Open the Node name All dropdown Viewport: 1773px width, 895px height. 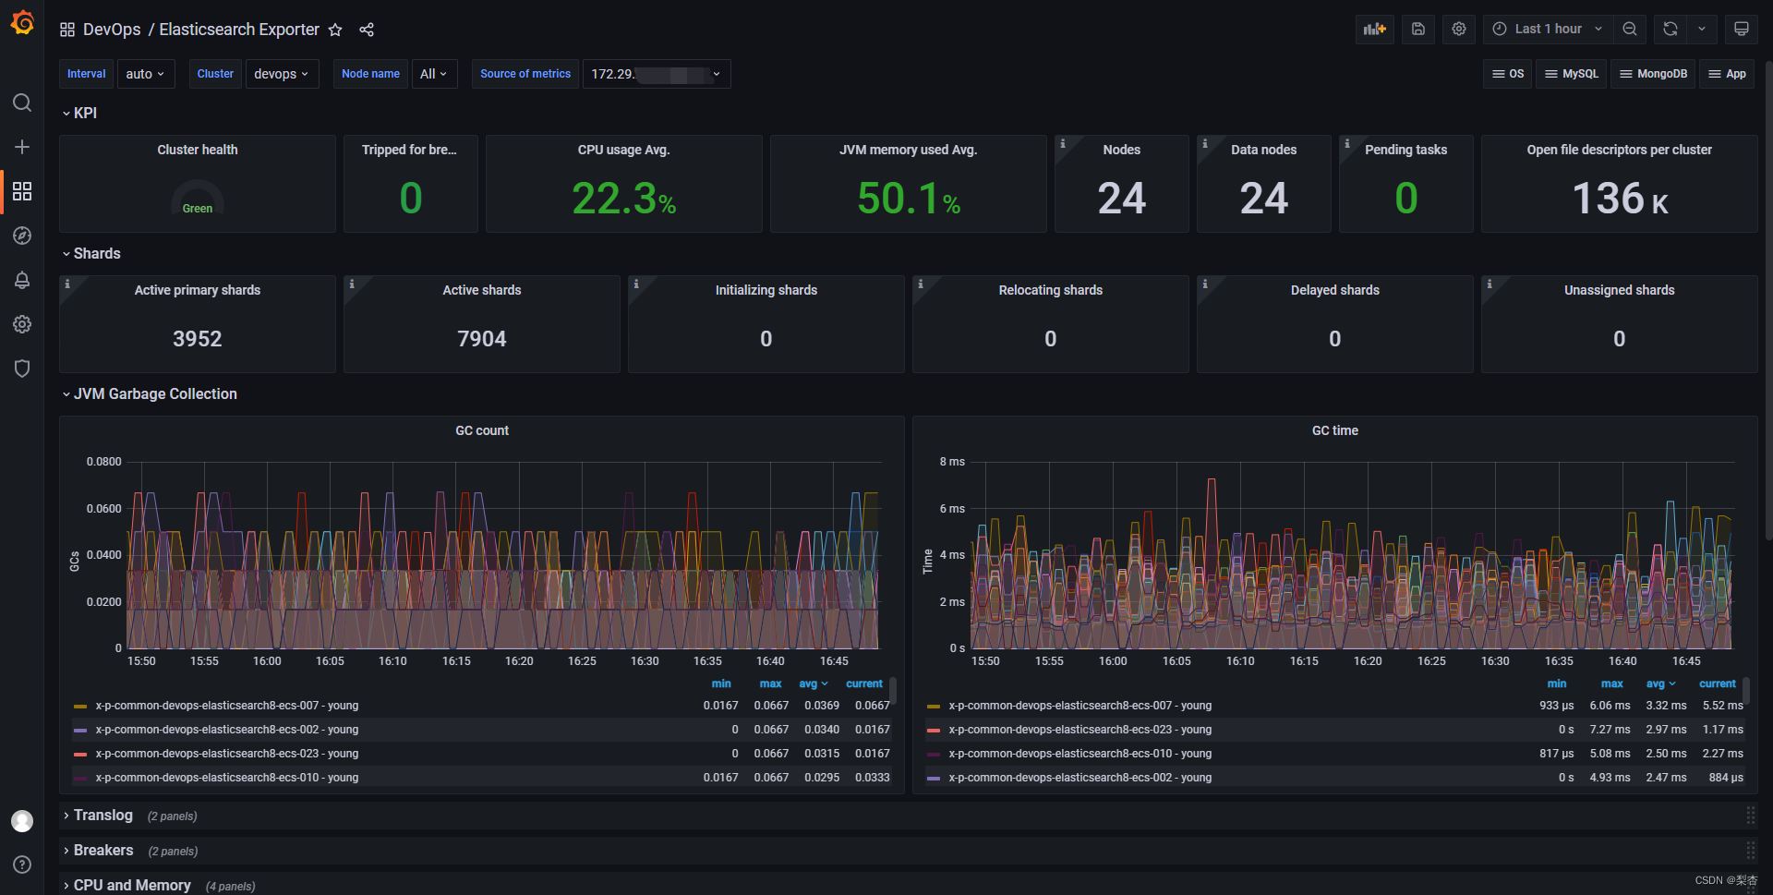point(434,74)
